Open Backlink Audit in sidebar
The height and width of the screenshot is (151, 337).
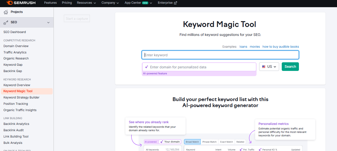pyautogui.click(x=13, y=130)
